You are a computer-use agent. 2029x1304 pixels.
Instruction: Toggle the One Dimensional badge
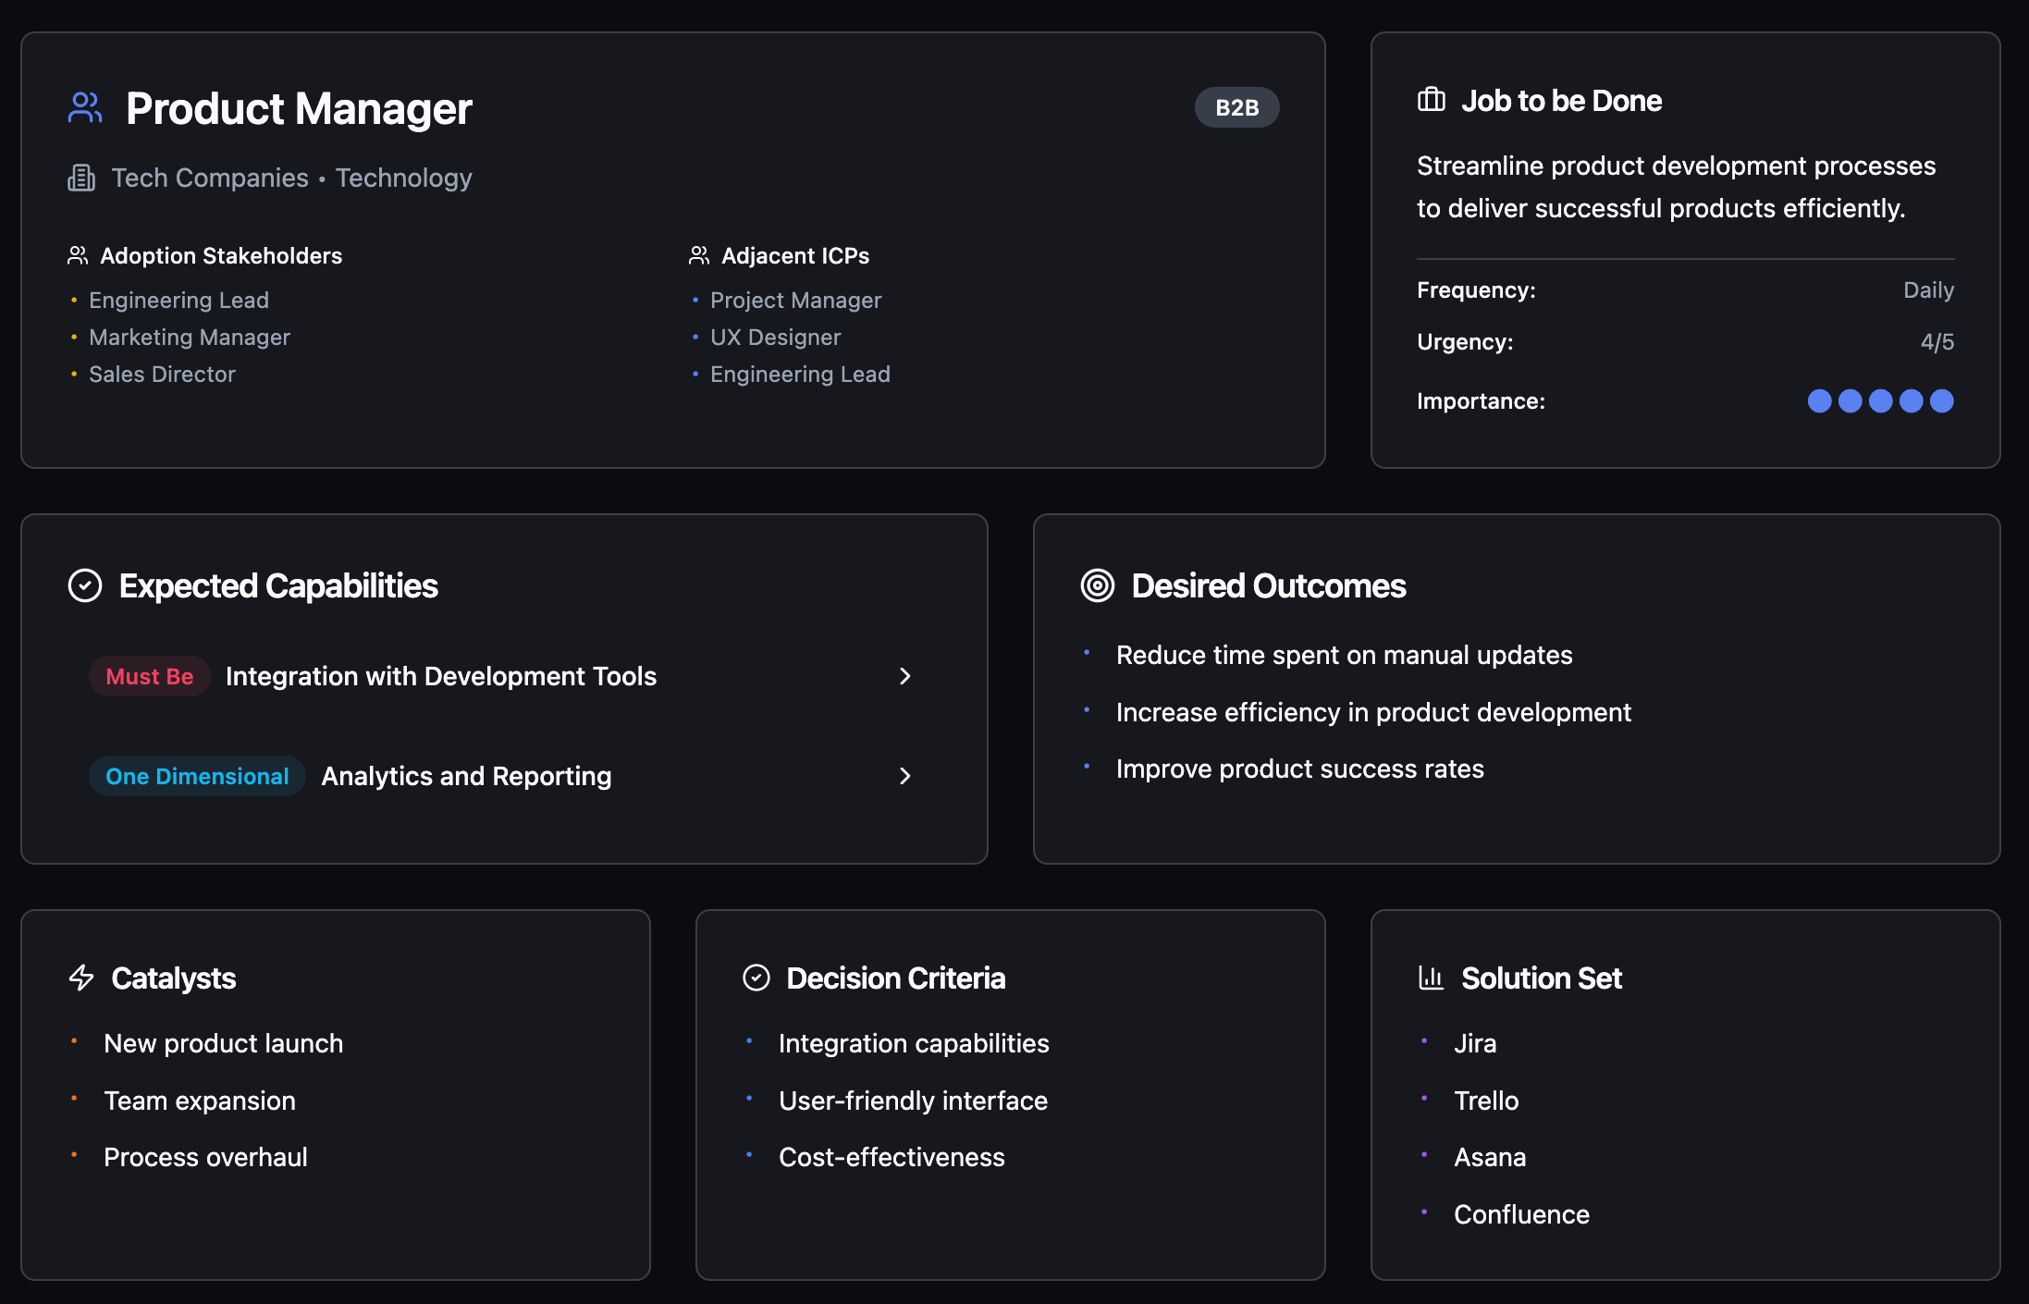coord(196,776)
